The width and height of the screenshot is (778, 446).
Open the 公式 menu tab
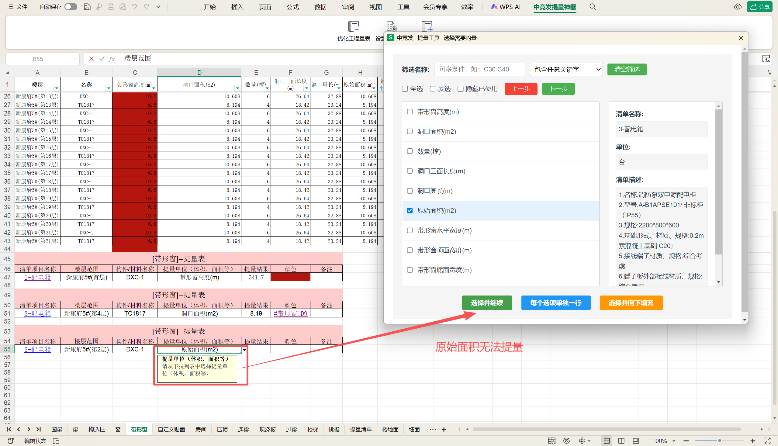point(292,7)
